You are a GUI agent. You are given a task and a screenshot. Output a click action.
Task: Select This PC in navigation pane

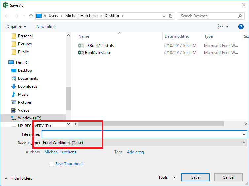click(x=18, y=63)
